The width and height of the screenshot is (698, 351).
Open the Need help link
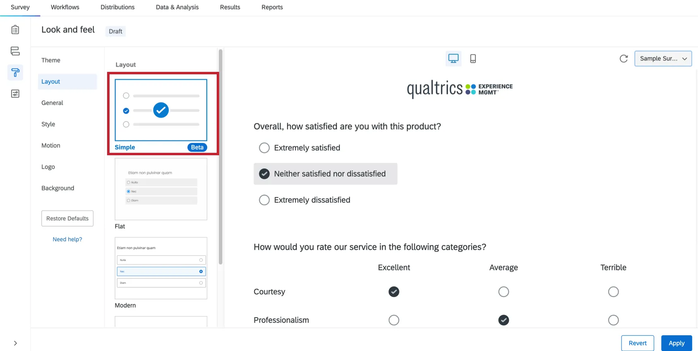[x=67, y=239]
